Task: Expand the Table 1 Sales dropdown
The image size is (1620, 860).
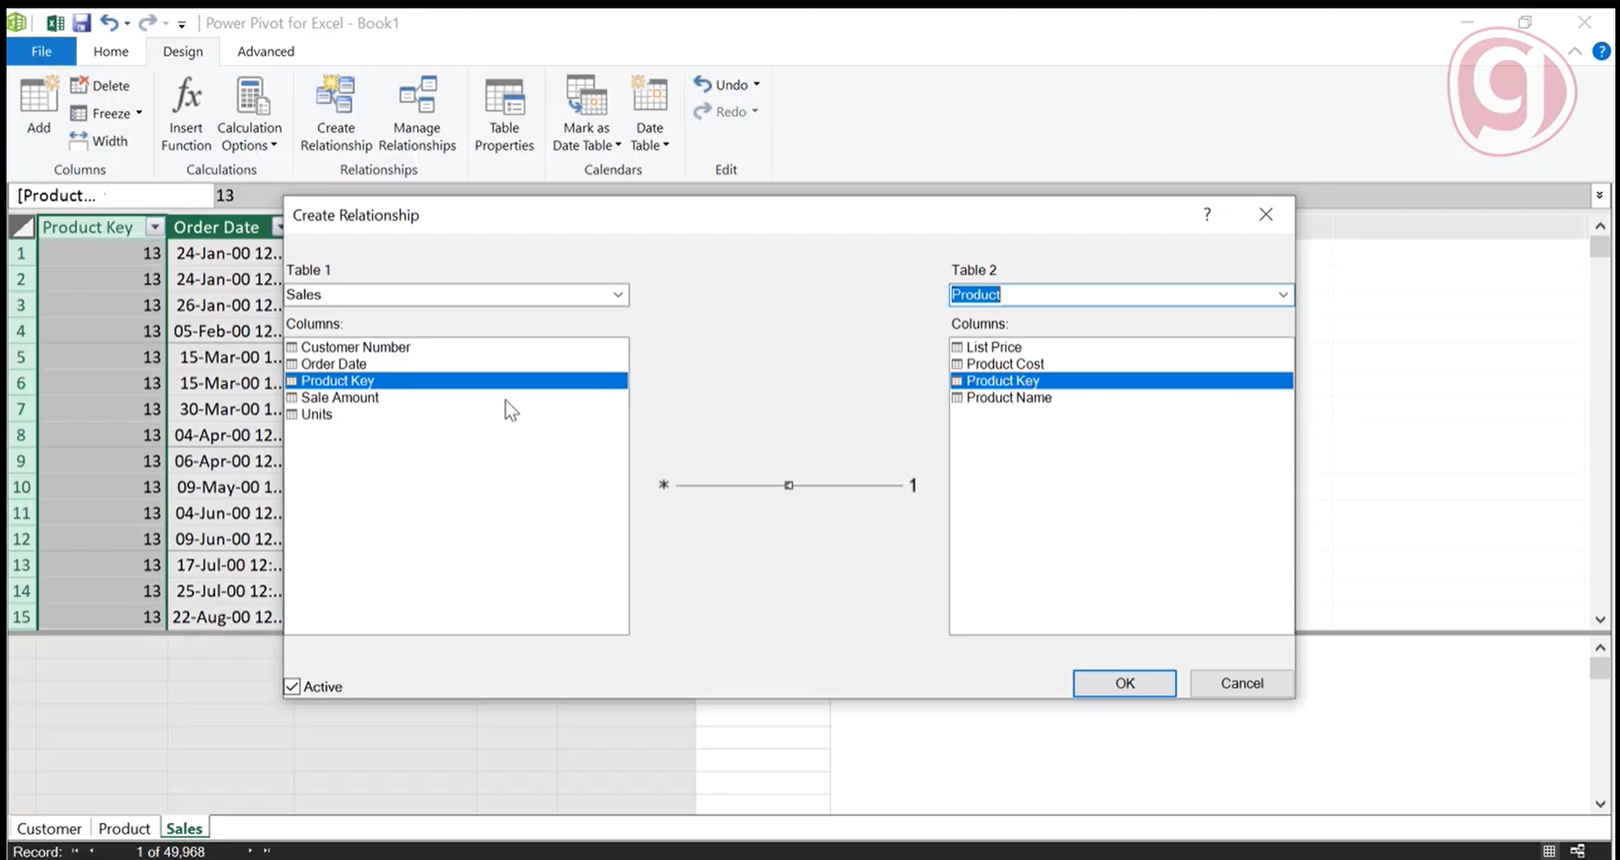Action: click(x=617, y=295)
